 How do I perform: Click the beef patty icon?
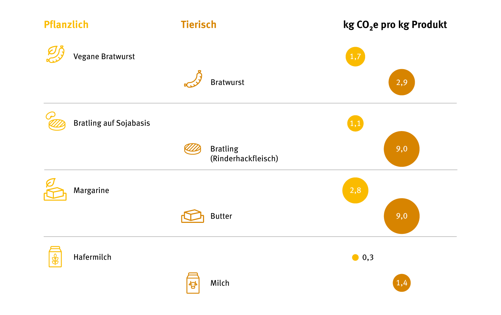point(193,149)
